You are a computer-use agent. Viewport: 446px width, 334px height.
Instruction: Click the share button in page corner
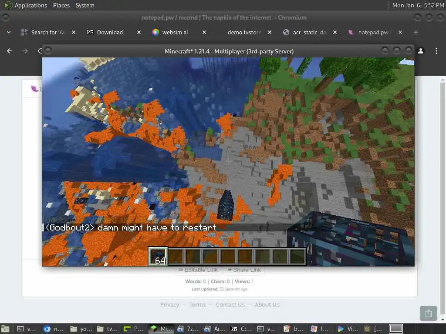tap(429, 313)
